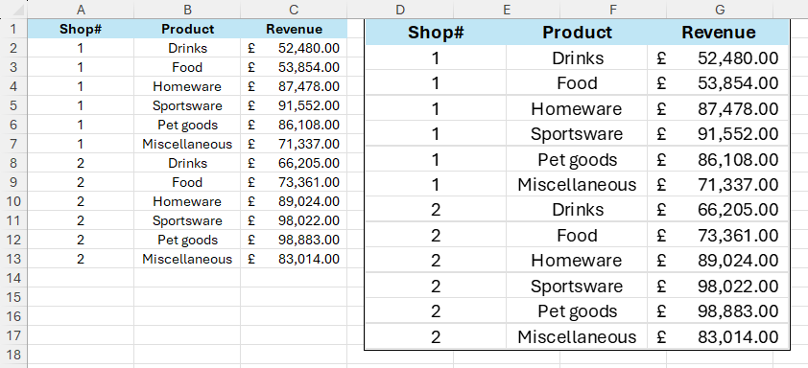The image size is (808, 368).
Task: Select column E header
Action: [x=507, y=10]
